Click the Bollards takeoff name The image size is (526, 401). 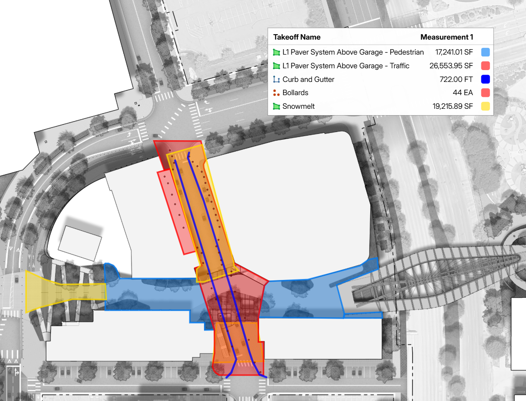pyautogui.click(x=295, y=93)
